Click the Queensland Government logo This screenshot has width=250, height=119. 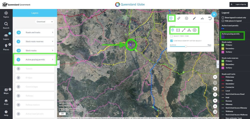pos(16,5)
